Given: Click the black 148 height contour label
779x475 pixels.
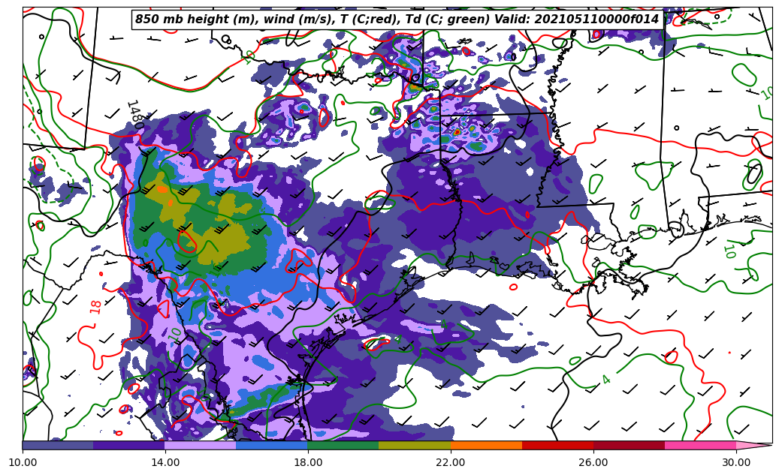Looking at the screenshot, I should 134,111.
